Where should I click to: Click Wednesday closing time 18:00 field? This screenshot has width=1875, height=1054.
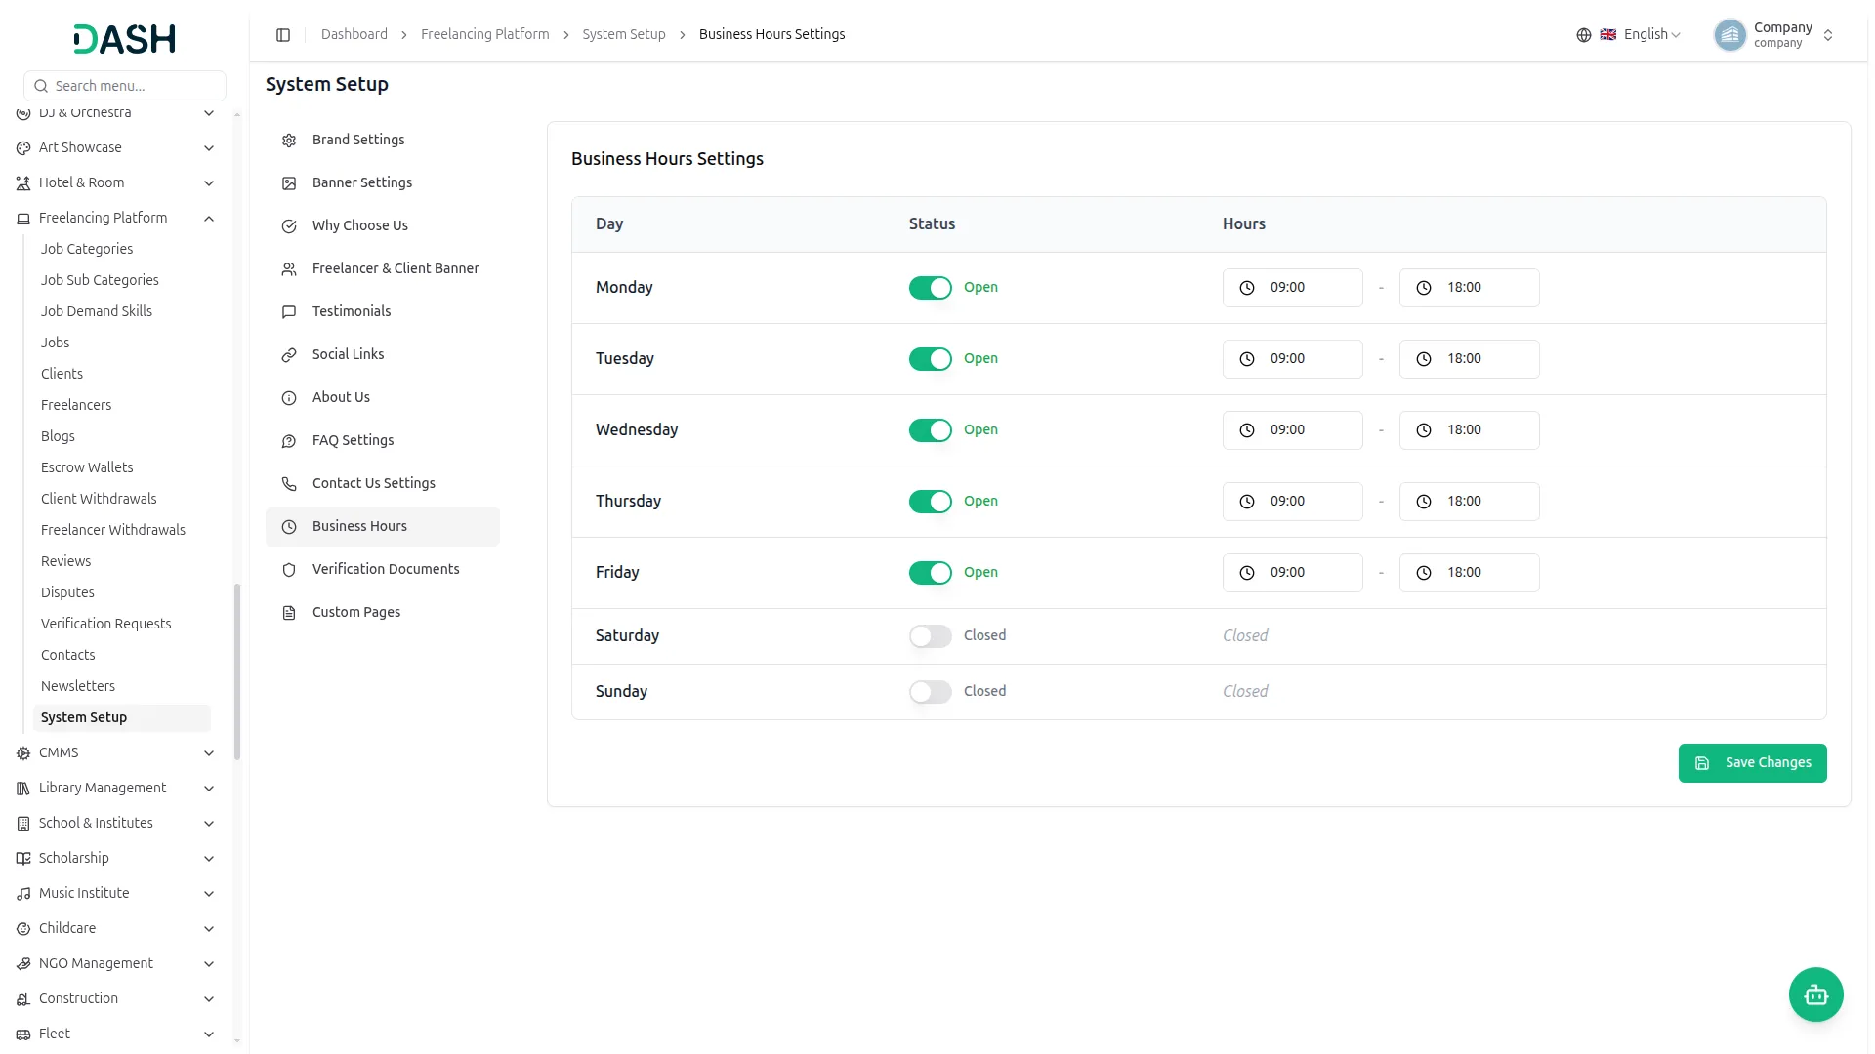pyautogui.click(x=1469, y=430)
